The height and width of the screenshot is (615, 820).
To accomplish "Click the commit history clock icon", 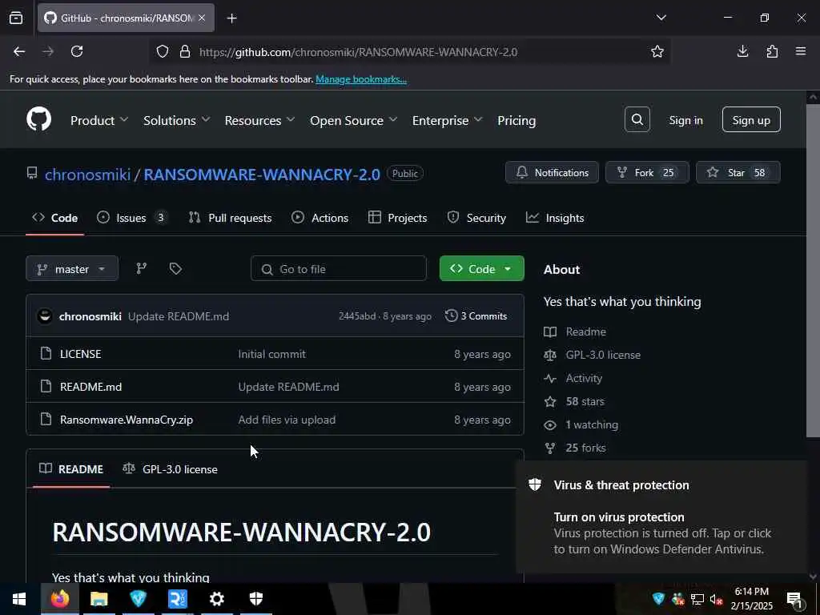I will (451, 316).
